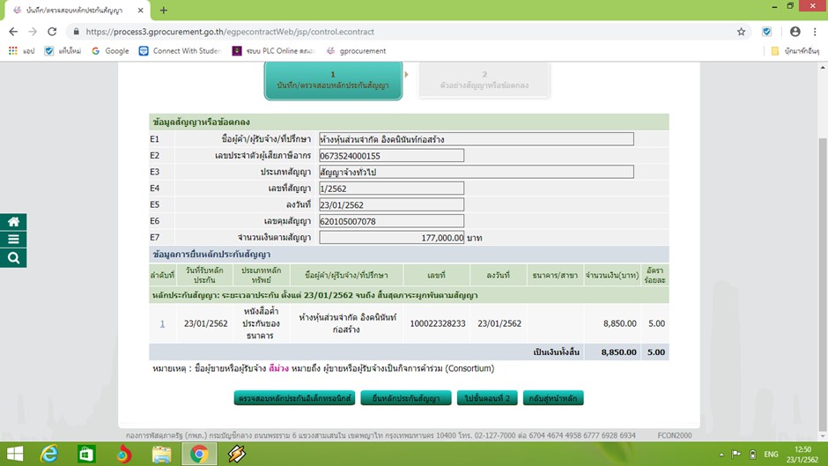Image resolution: width=828 pixels, height=466 pixels.
Task: Reload the page with the refresh icon
Action: click(x=57, y=32)
